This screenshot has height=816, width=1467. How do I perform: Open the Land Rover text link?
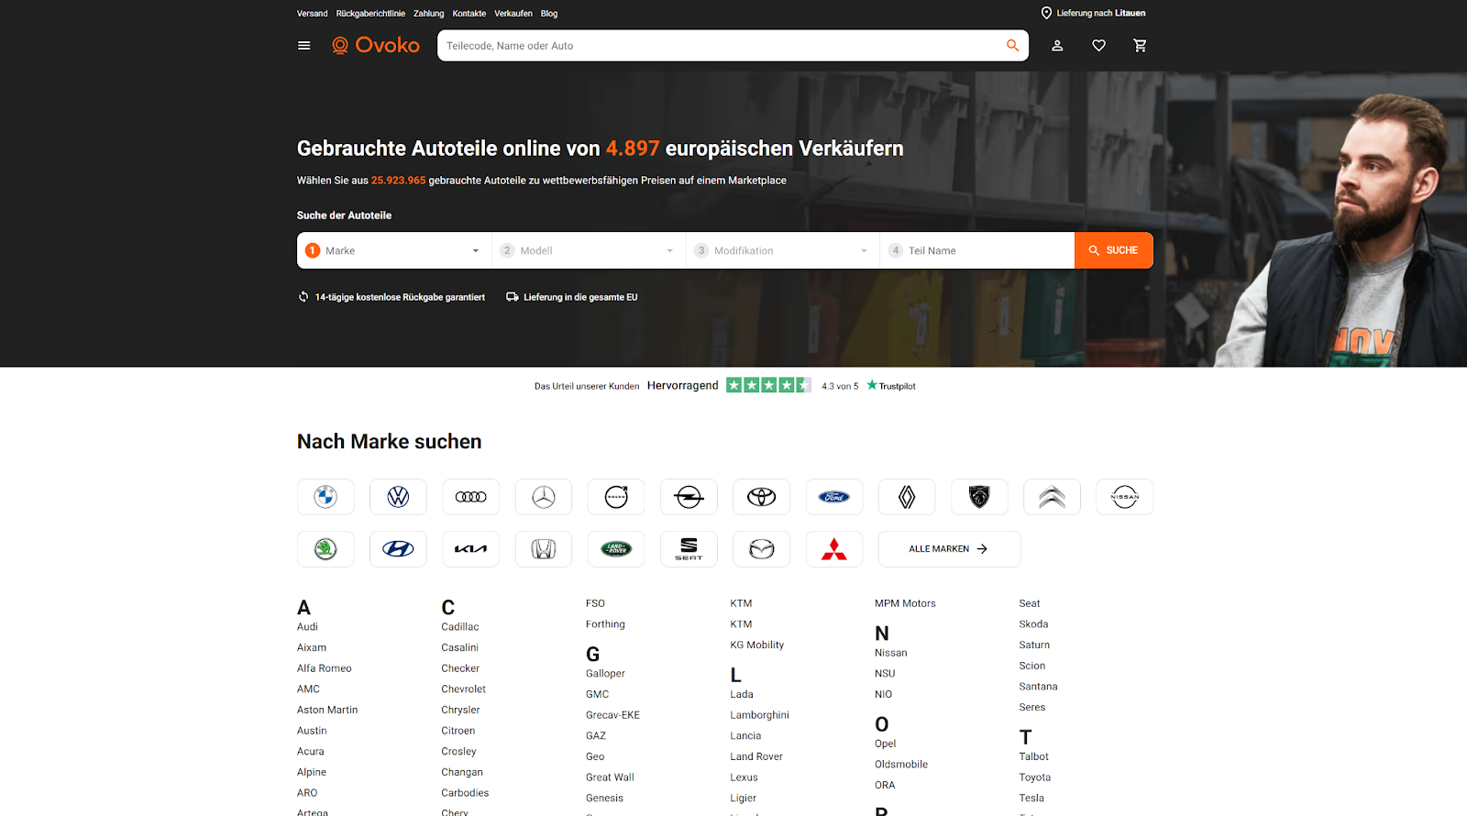756,756
